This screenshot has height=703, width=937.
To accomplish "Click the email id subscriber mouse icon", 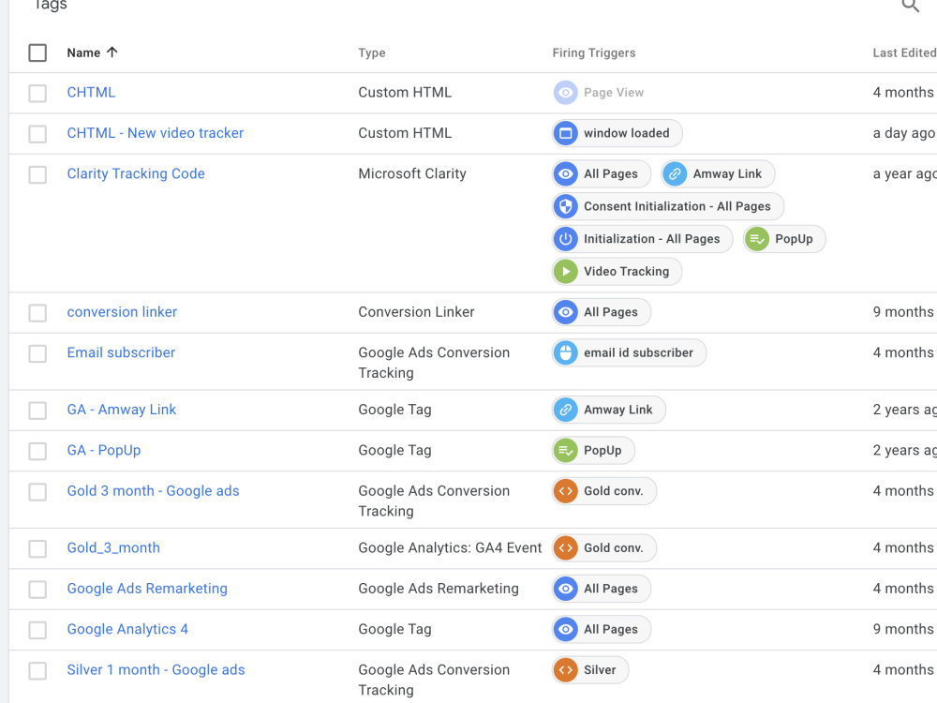I will pyautogui.click(x=565, y=352).
